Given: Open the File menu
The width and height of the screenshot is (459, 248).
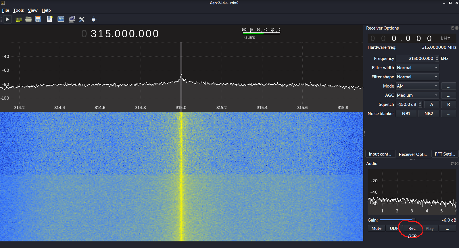Looking at the screenshot, I should pos(5,10).
